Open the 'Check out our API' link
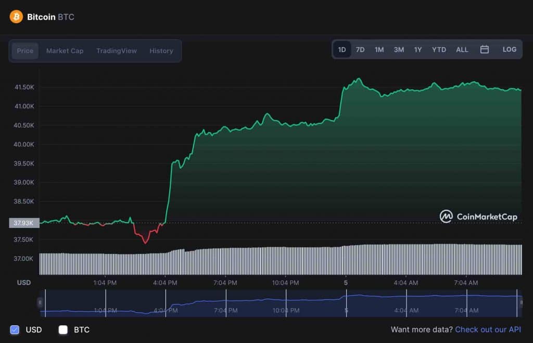 point(488,329)
